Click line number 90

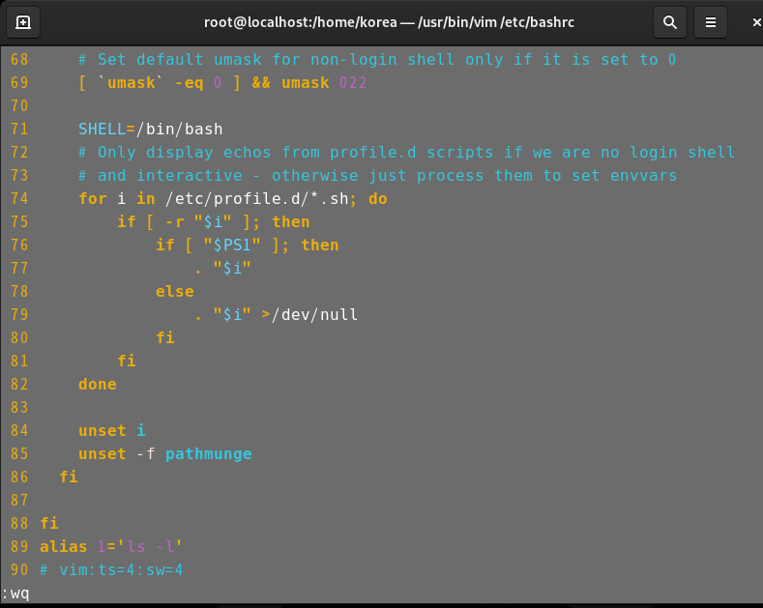coord(19,569)
